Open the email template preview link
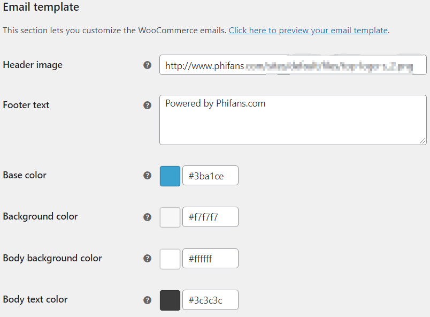This screenshot has height=317, width=430. 308,30
